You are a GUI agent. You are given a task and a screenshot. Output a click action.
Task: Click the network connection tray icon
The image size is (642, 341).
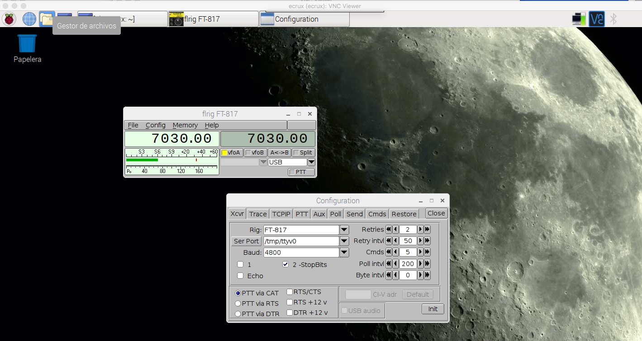[x=579, y=19]
